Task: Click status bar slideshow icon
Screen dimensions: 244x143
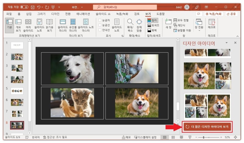Action: [190, 137]
